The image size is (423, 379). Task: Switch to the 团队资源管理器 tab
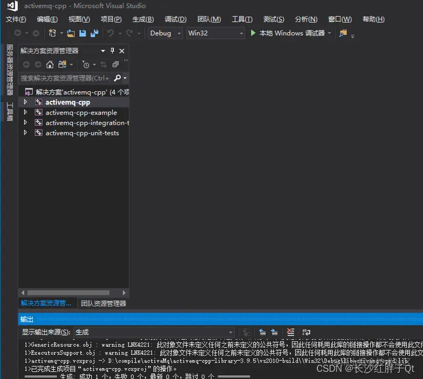coord(103,304)
